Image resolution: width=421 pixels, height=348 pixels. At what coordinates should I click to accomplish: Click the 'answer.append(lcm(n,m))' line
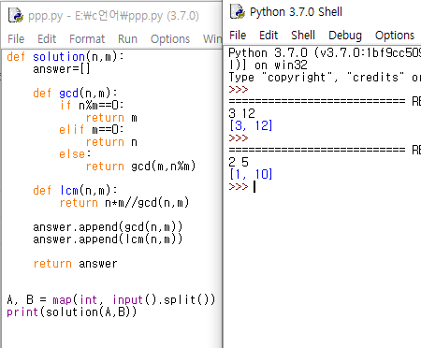tap(108, 239)
